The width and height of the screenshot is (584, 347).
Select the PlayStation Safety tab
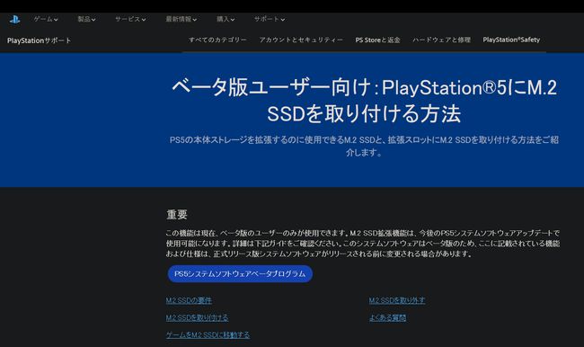point(511,40)
